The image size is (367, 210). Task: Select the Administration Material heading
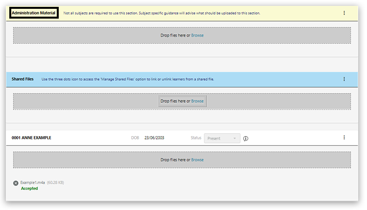(x=34, y=13)
